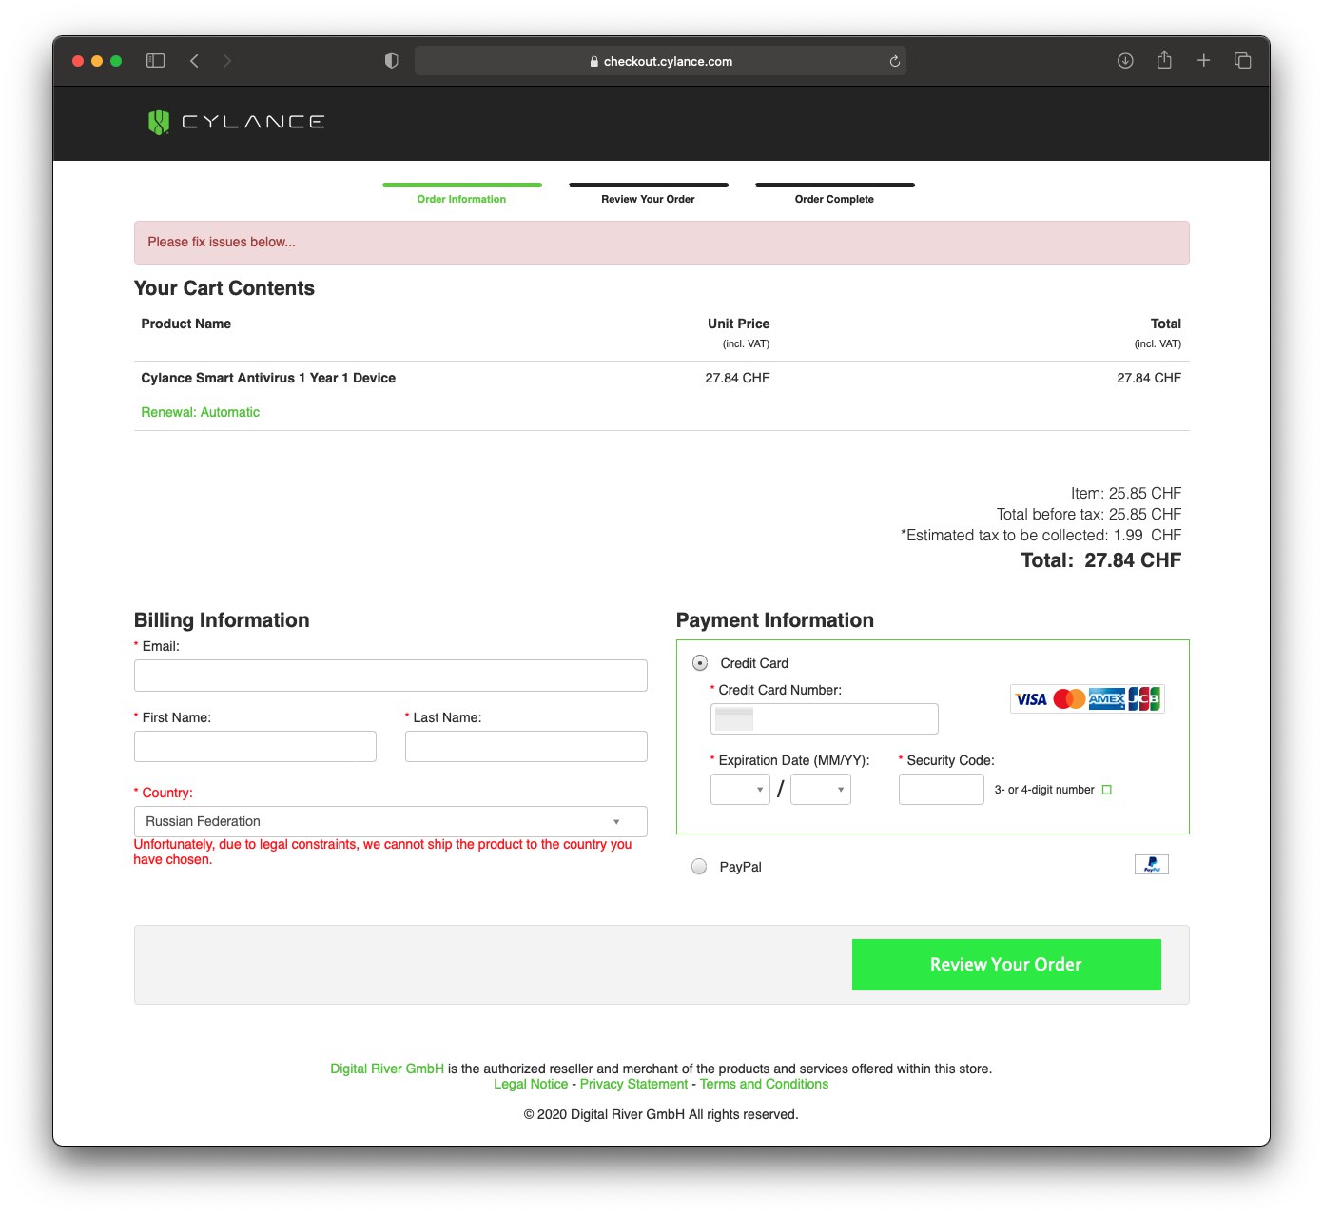Open a new tab with plus icon
The width and height of the screenshot is (1323, 1216).
[1203, 61]
